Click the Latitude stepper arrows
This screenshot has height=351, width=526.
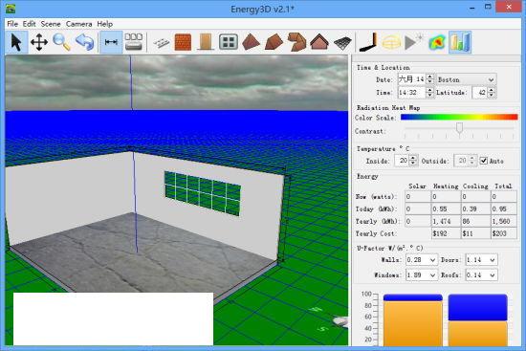492,92
